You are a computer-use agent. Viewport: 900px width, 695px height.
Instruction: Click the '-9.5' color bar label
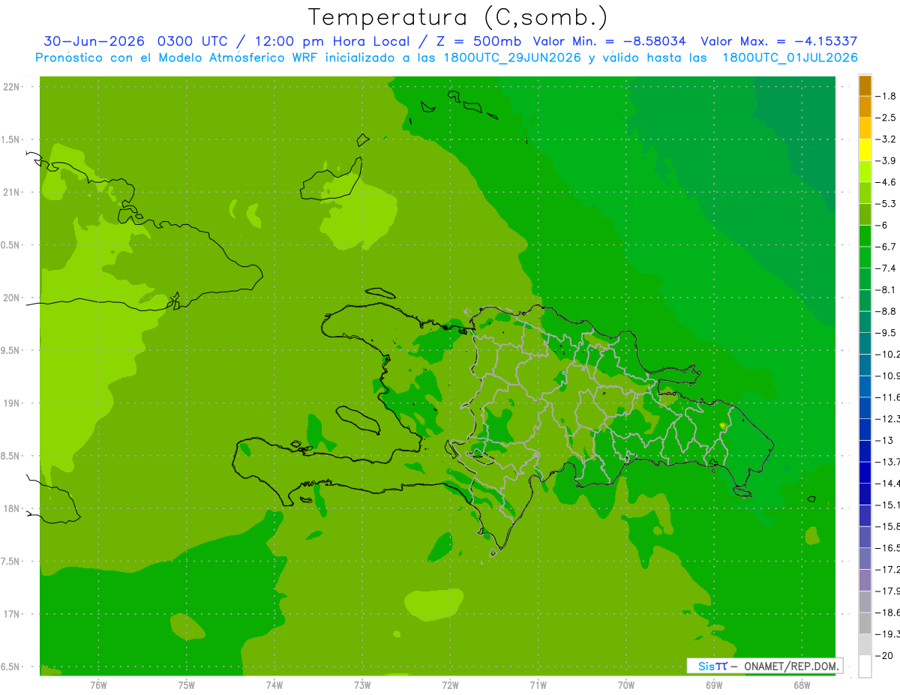(x=886, y=332)
